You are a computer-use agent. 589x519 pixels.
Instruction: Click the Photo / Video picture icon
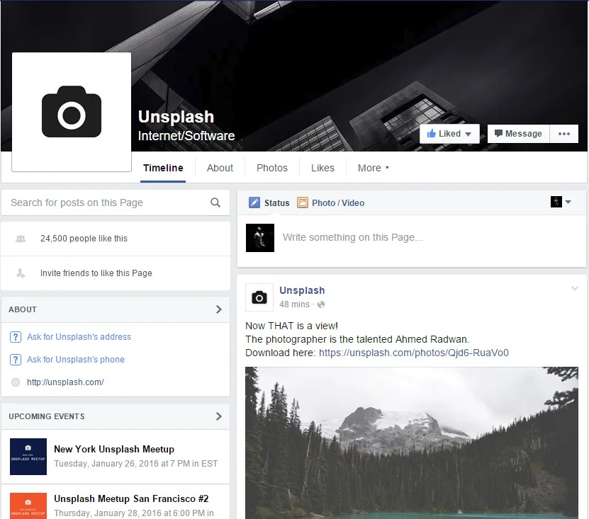coord(303,203)
